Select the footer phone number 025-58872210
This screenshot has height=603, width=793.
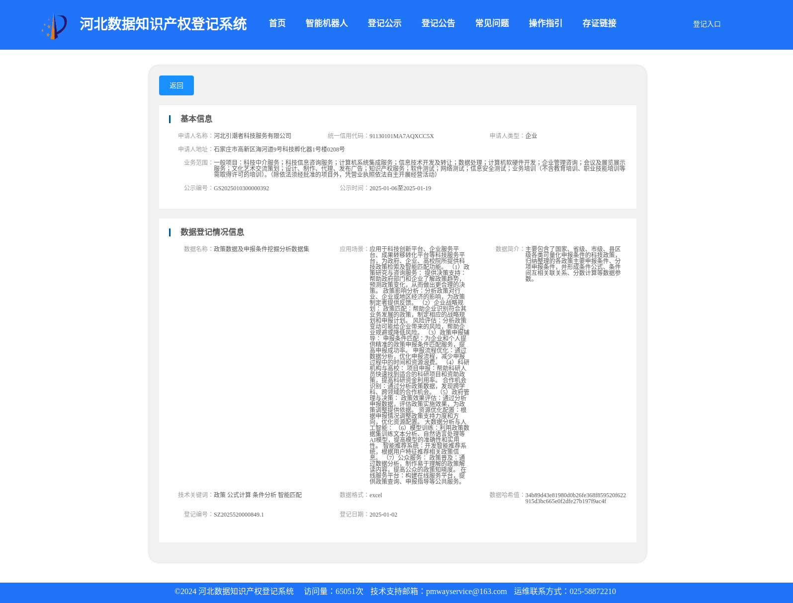click(x=593, y=592)
